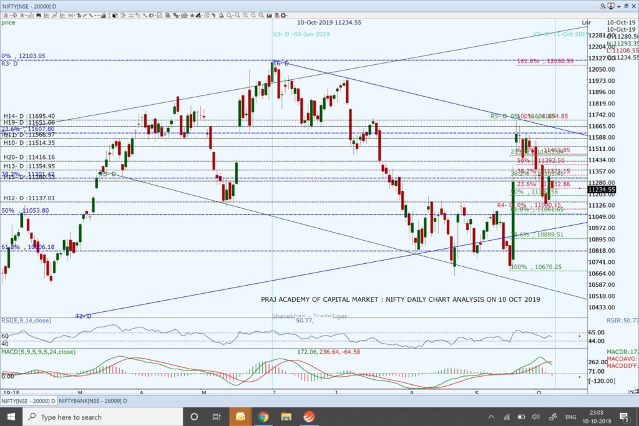Click the H13- D :11354.95 level label
Screen dimensions: 639x426
pos(29,166)
